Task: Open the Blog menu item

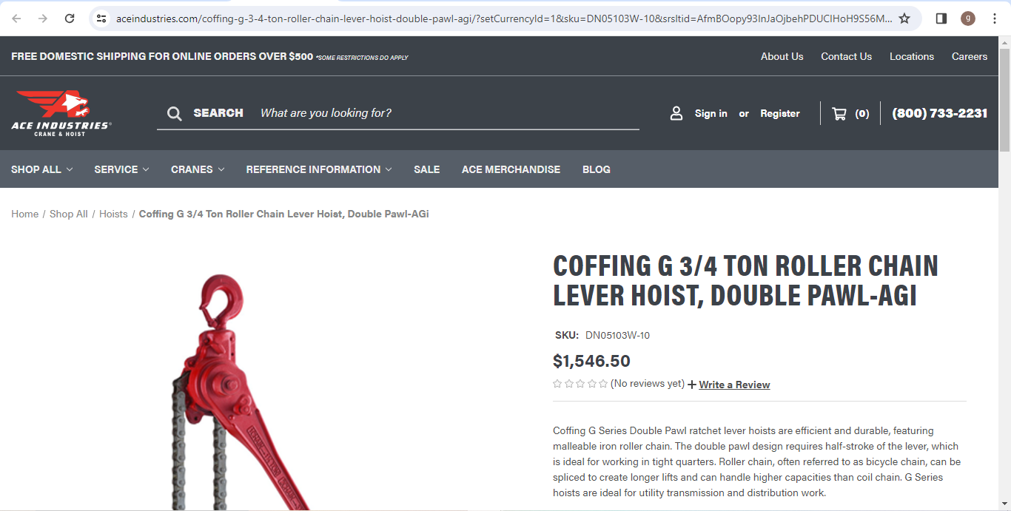Action: pyautogui.click(x=597, y=169)
